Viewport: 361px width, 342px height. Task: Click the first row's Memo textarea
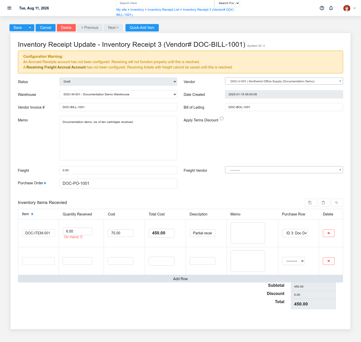coord(248,233)
